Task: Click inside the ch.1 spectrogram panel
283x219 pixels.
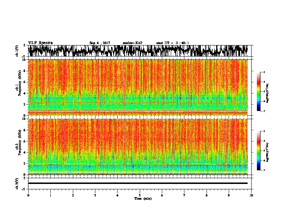Action: (x=138, y=87)
